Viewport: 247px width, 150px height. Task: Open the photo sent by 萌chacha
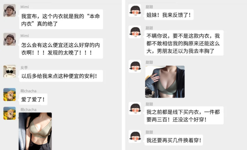35,131
